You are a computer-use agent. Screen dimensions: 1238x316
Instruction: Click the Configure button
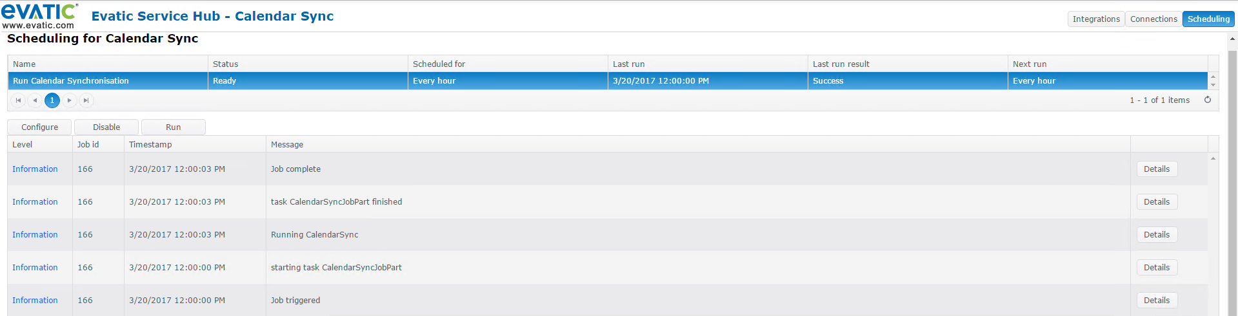coord(39,127)
